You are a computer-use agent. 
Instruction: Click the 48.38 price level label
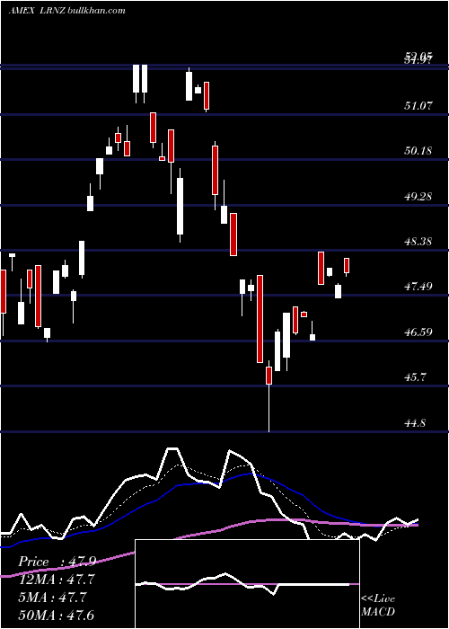click(x=419, y=242)
